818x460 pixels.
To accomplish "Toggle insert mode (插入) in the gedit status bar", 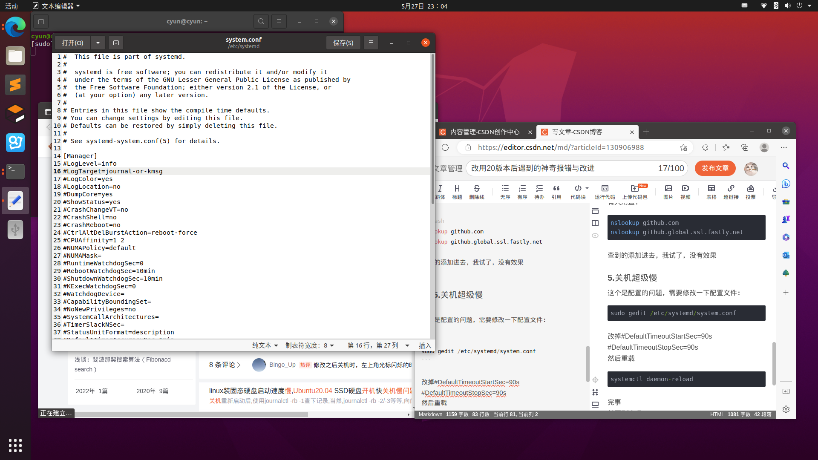I will pyautogui.click(x=425, y=345).
